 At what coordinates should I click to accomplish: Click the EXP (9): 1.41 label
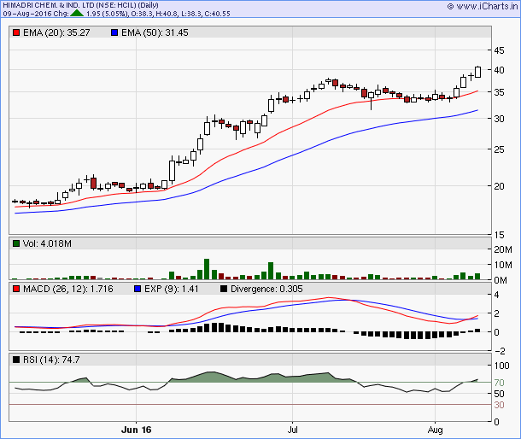(172, 289)
